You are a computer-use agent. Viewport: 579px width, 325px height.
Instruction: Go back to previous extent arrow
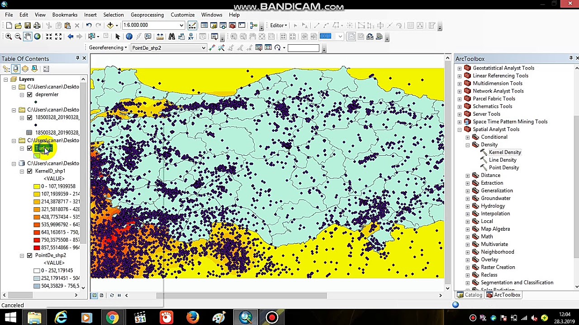70,37
